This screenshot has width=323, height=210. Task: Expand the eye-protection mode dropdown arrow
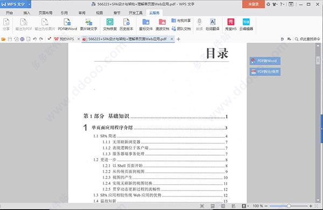click(x=248, y=206)
